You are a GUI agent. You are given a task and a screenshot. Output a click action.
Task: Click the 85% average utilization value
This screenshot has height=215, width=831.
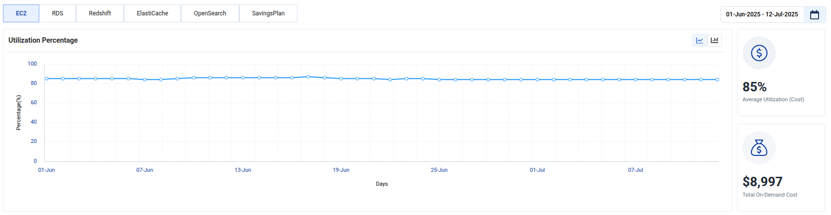(754, 87)
